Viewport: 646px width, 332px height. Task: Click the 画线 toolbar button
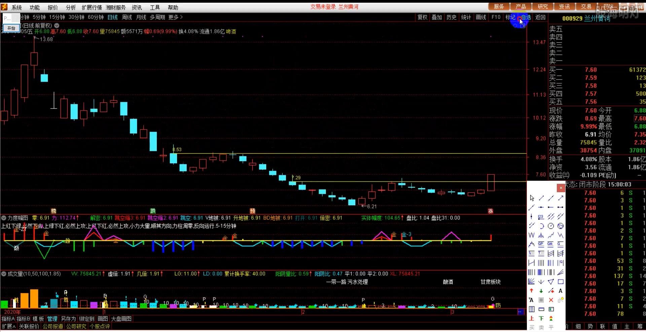click(481, 17)
